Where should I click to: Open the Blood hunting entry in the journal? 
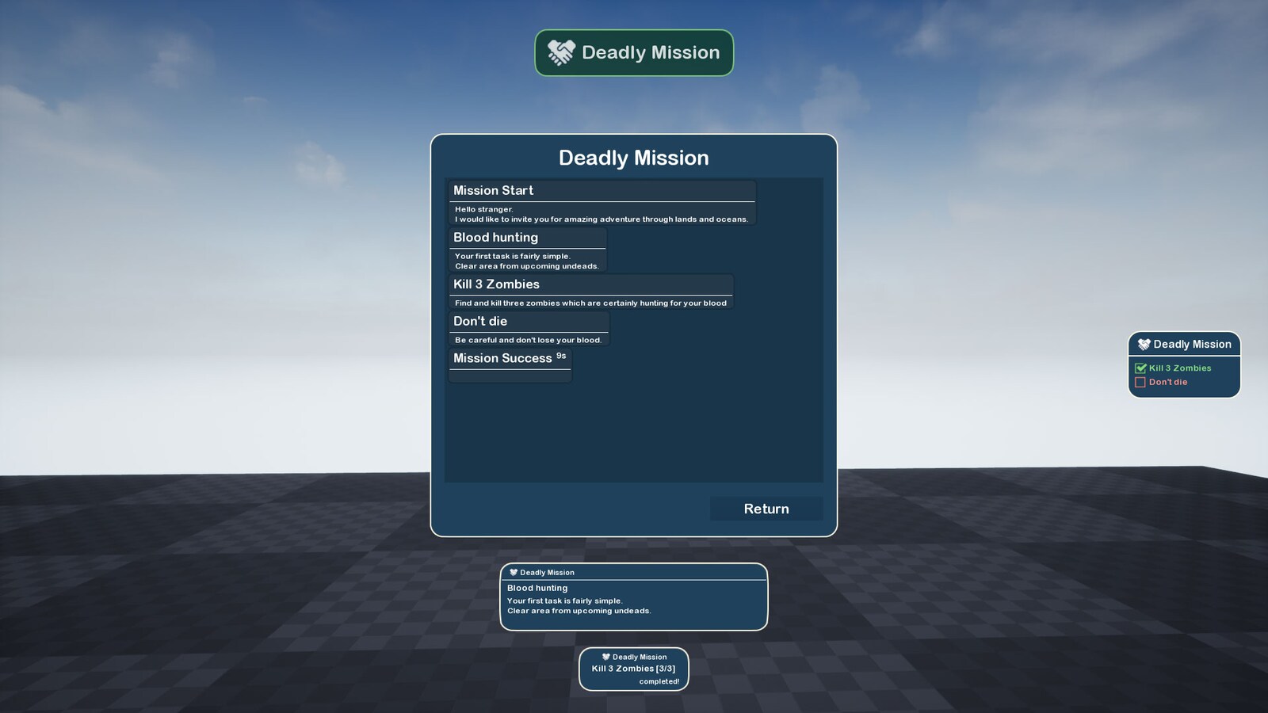(495, 238)
